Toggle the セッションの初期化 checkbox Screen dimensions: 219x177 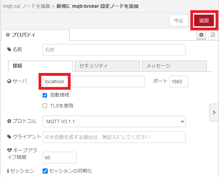45,171
